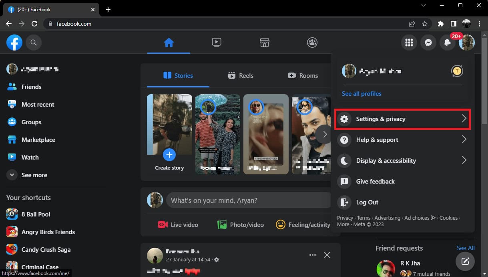Screen dimensions: 488x277
Task: Go to the Home feed icon
Action: click(169, 42)
